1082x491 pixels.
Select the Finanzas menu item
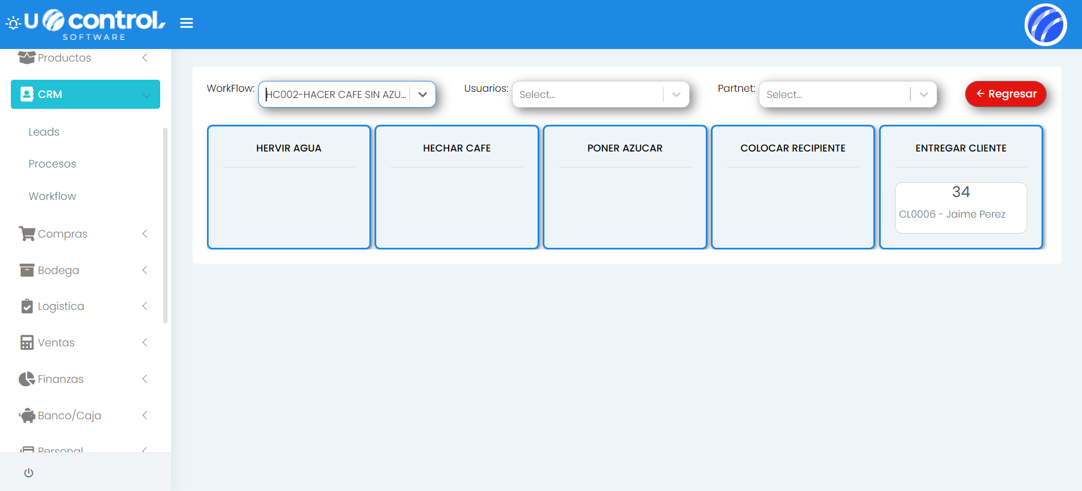coord(86,379)
